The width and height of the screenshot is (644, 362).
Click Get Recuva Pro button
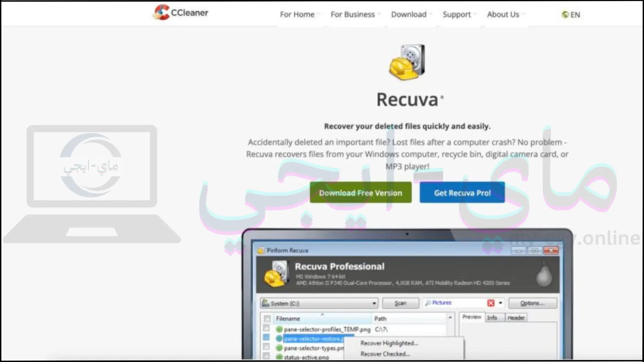pyautogui.click(x=462, y=192)
